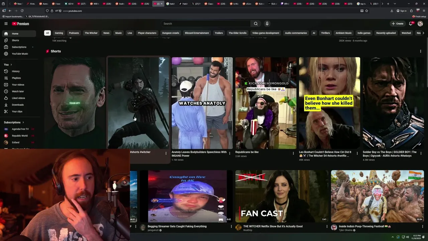The height and width of the screenshot is (241, 428).
Task: Select the Music filter chip
Action: point(118,33)
